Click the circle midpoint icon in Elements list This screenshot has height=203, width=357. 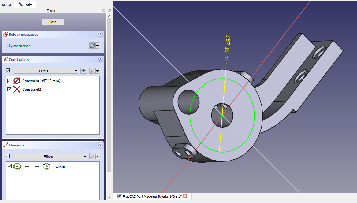coord(46,166)
